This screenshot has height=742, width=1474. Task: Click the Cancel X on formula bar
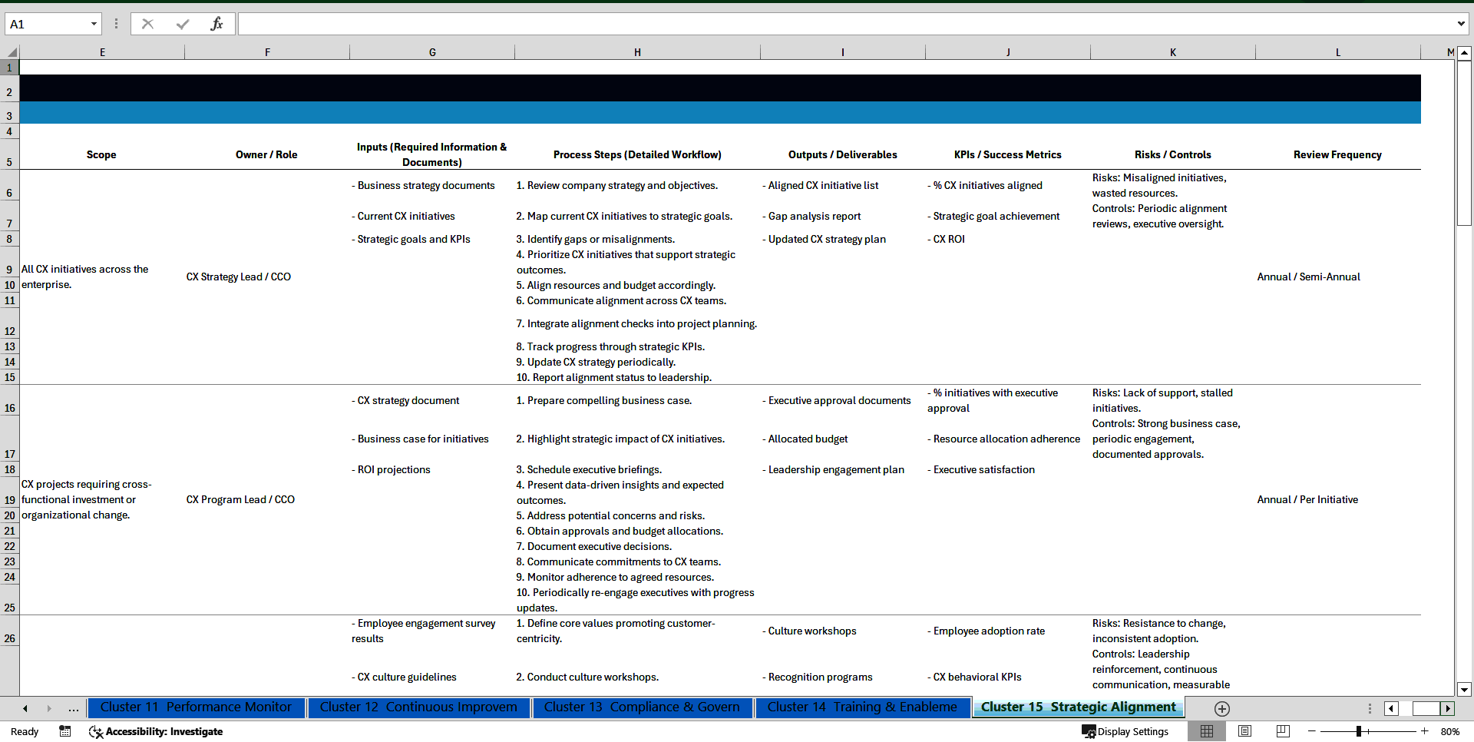tap(147, 23)
